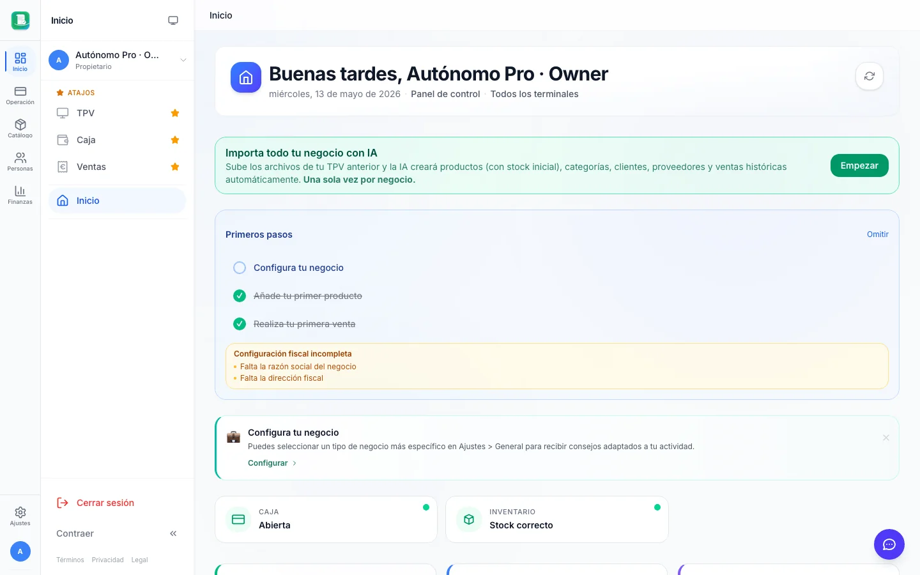The image size is (920, 575).
Task: Click the Omitir link
Action: click(878, 234)
